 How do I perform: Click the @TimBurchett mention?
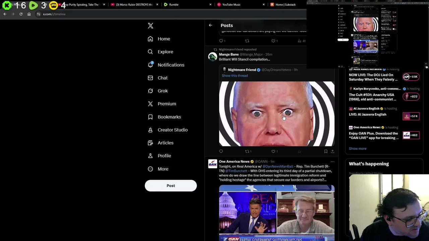[x=236, y=171]
